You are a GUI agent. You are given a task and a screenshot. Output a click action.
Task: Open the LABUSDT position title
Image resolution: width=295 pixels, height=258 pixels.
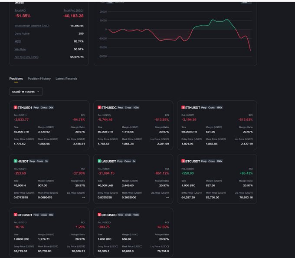coord(109,161)
